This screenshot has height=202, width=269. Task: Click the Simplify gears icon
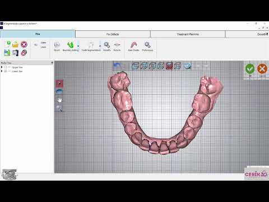click(107, 46)
